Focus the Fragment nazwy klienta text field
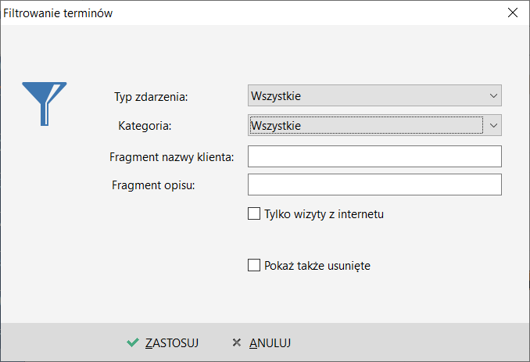530x362 pixels. 374,156
